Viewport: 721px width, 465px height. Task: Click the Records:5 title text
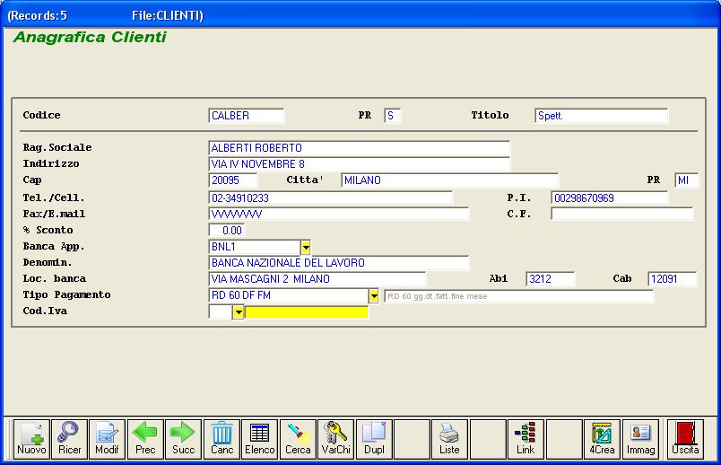point(38,15)
